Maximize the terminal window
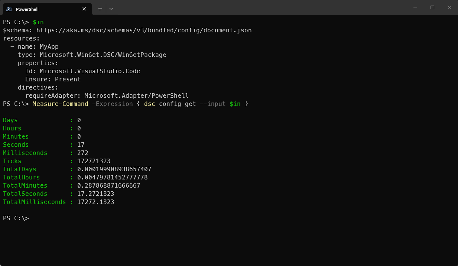The height and width of the screenshot is (266, 458). pos(432,7)
